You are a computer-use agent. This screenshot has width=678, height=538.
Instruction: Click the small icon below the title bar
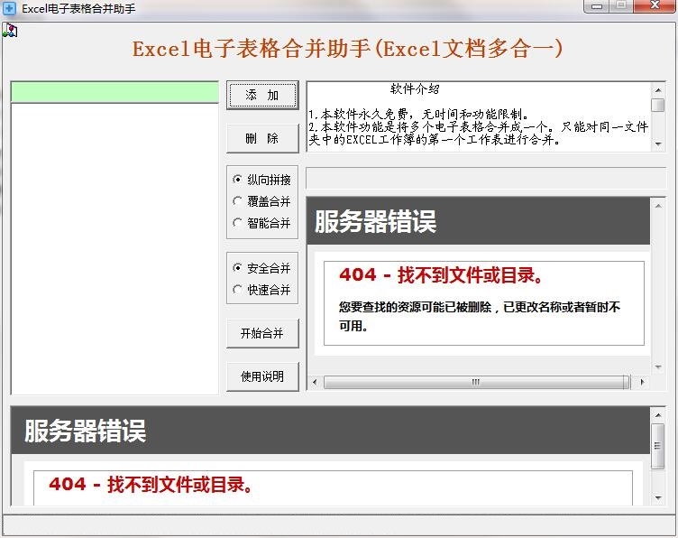10,32
